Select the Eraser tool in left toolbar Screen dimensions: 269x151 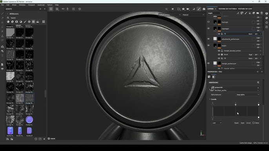point(2,18)
